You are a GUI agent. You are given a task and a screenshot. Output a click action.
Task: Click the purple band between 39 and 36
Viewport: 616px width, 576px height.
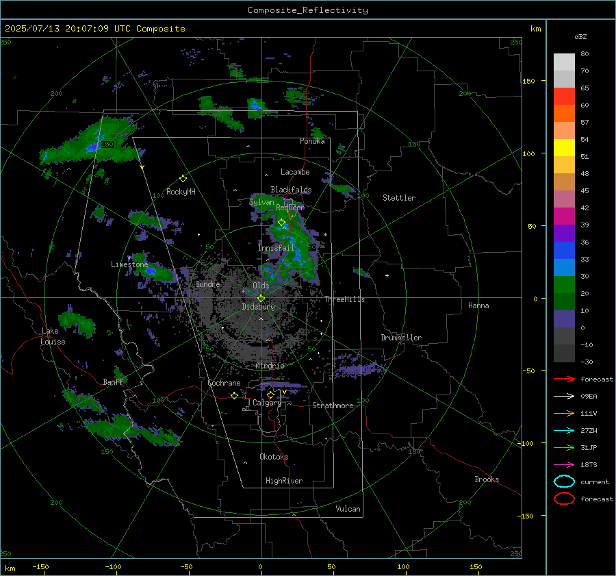tap(564, 234)
